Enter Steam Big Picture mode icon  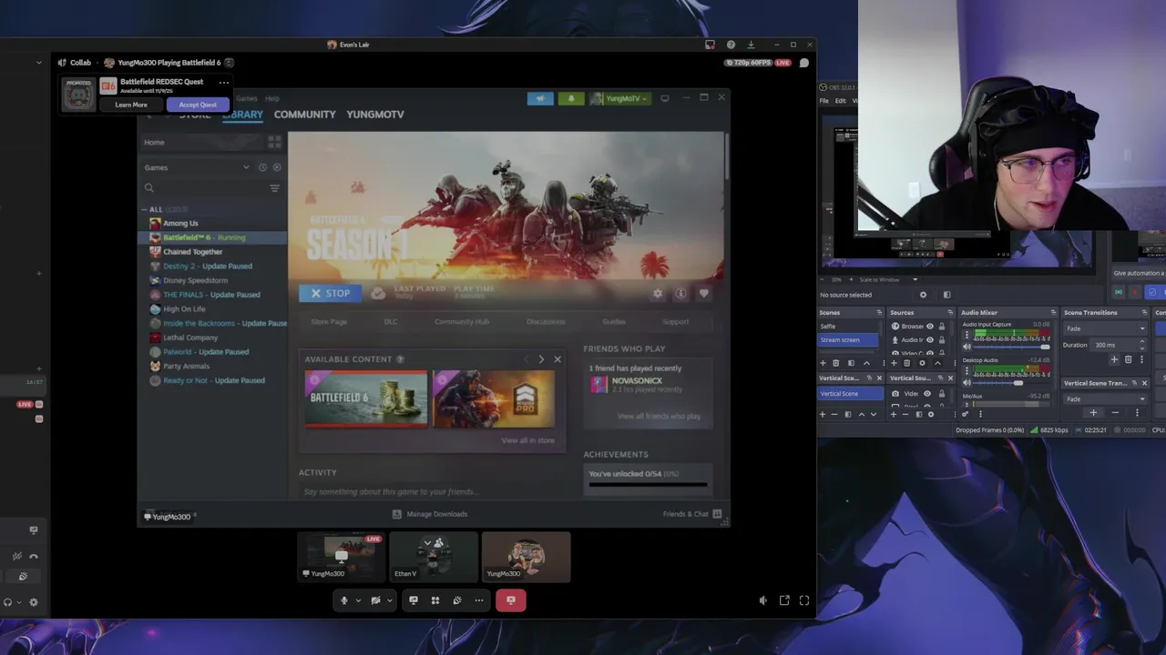point(665,98)
